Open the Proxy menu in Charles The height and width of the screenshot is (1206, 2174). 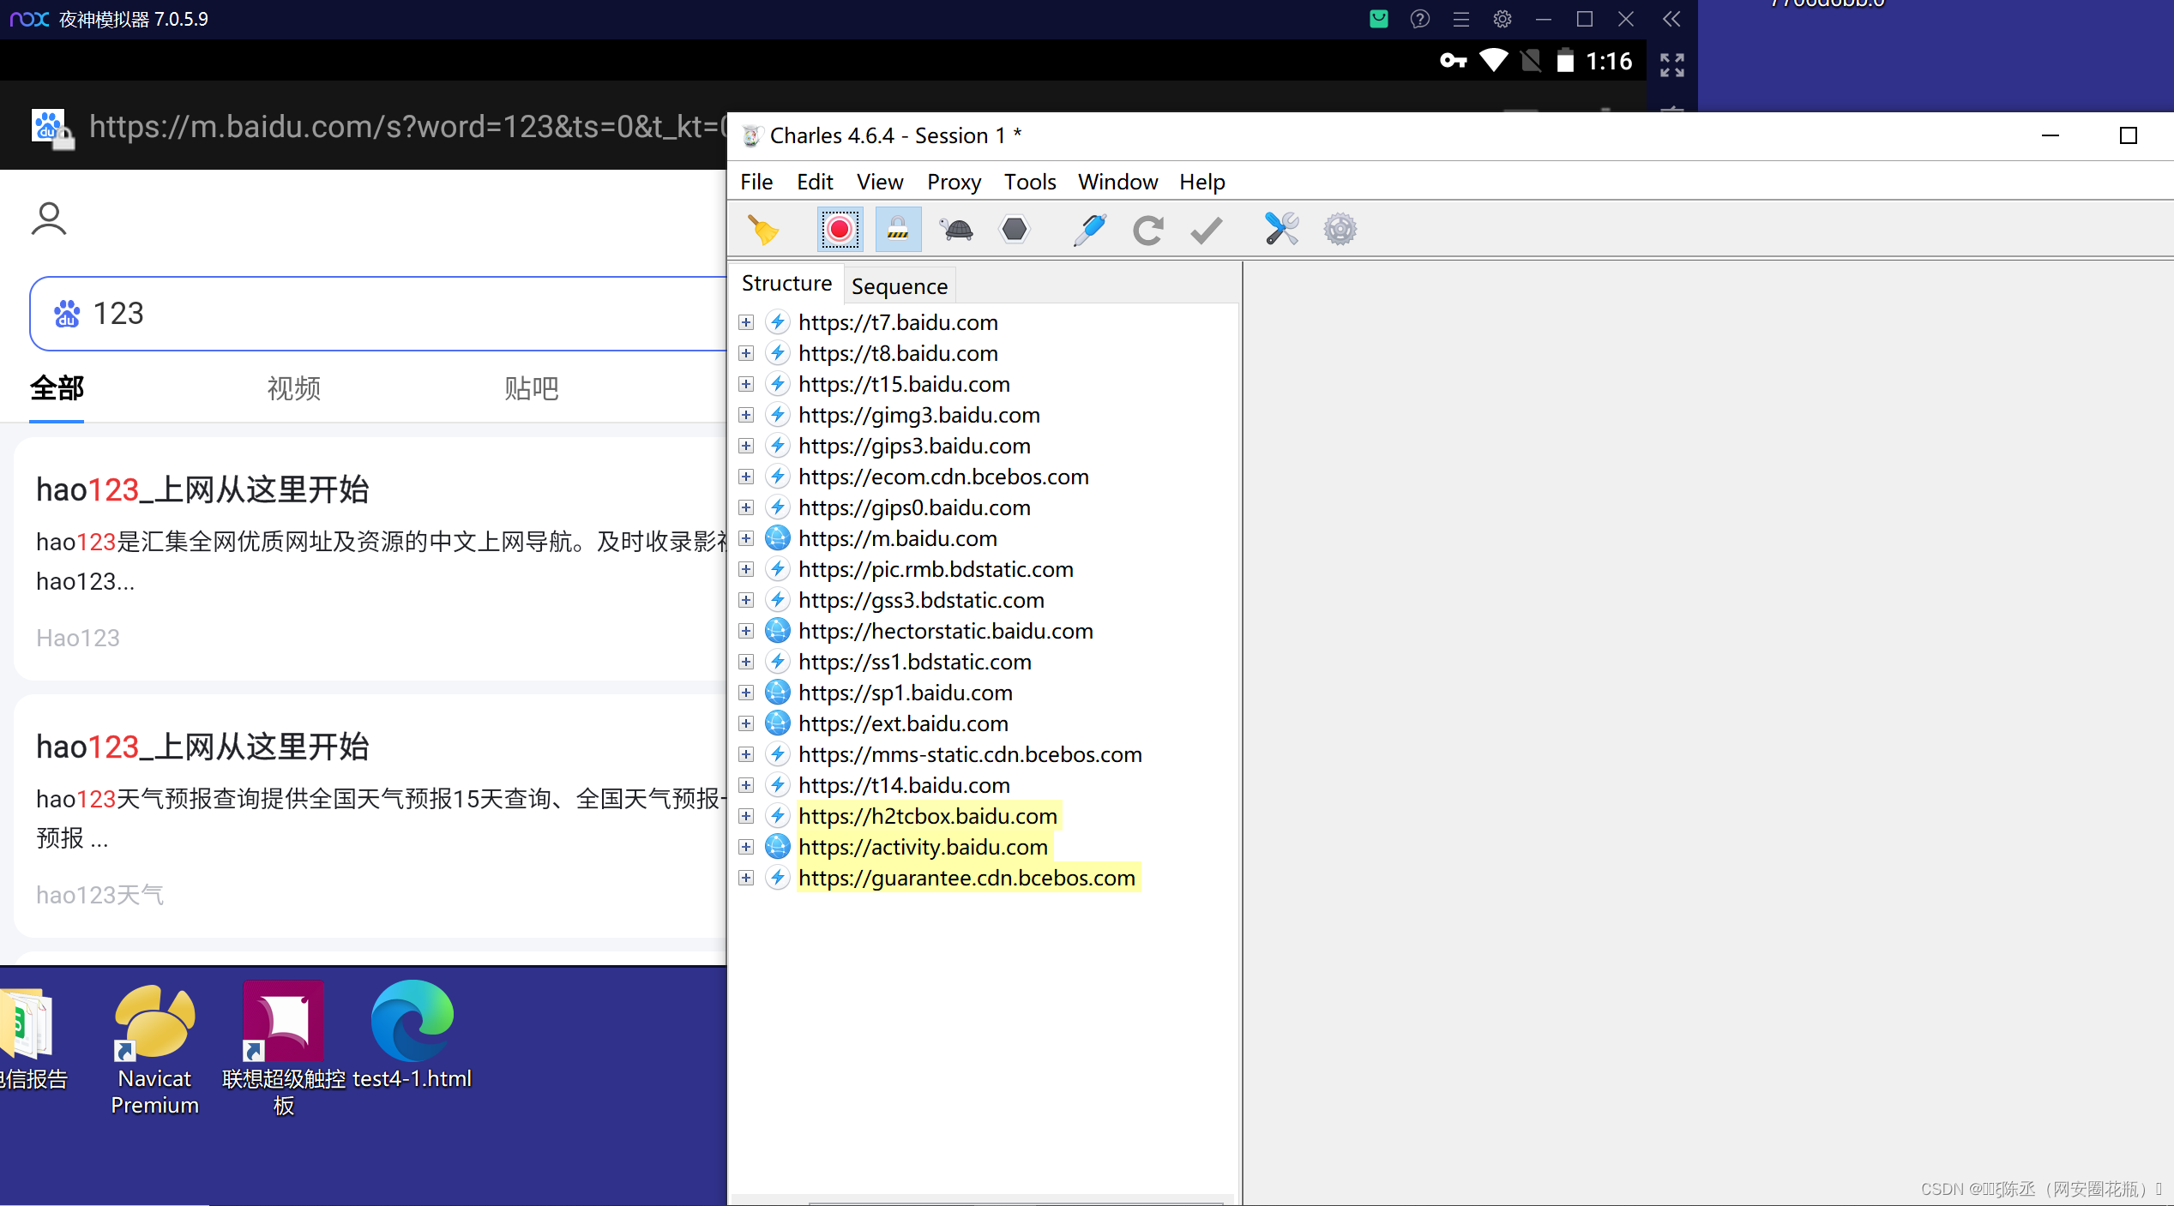pyautogui.click(x=954, y=182)
